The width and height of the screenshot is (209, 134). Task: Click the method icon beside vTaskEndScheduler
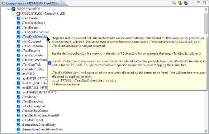pos(18,37)
